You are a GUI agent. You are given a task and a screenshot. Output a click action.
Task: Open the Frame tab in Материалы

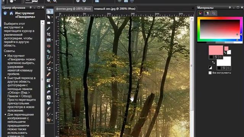pos(200,13)
